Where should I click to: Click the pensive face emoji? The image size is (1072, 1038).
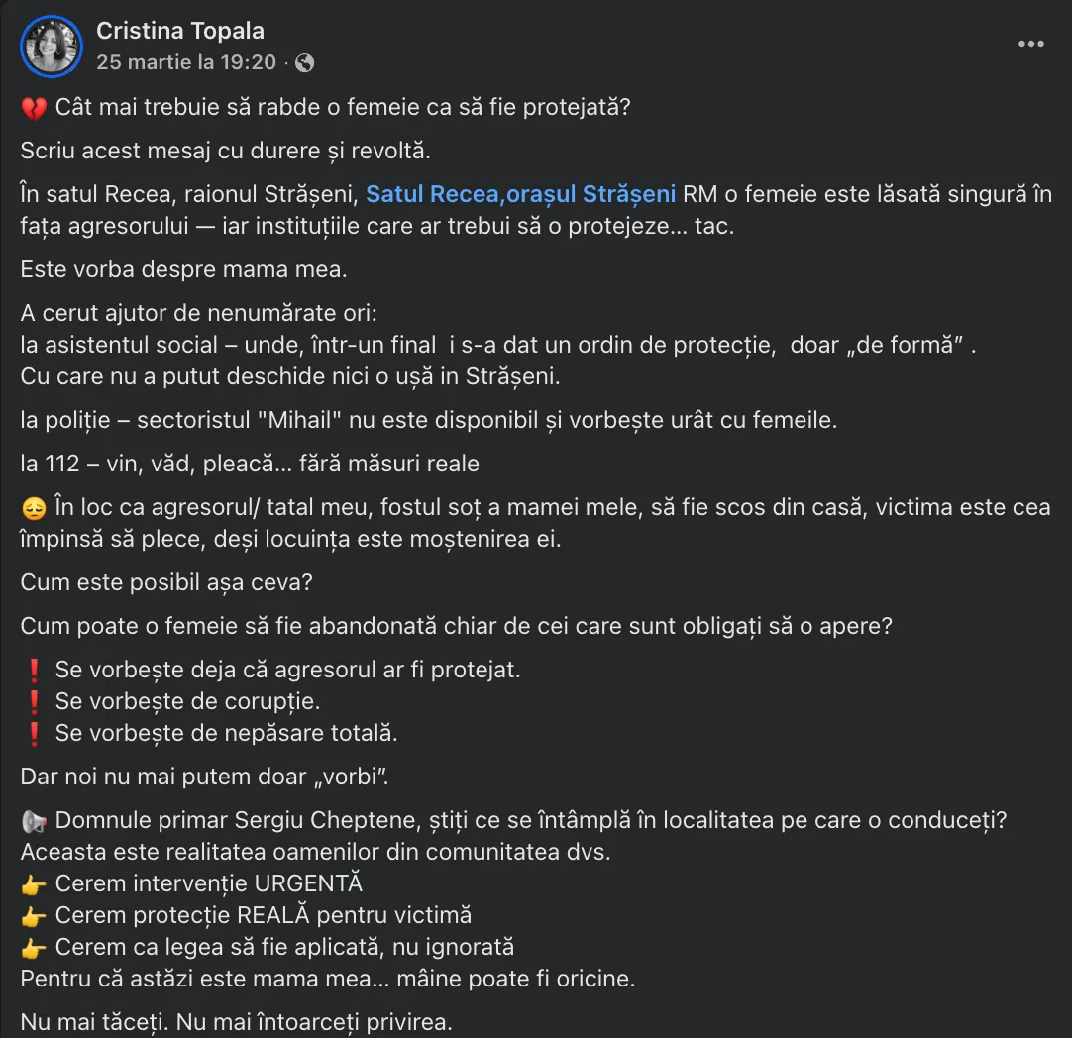tap(33, 508)
